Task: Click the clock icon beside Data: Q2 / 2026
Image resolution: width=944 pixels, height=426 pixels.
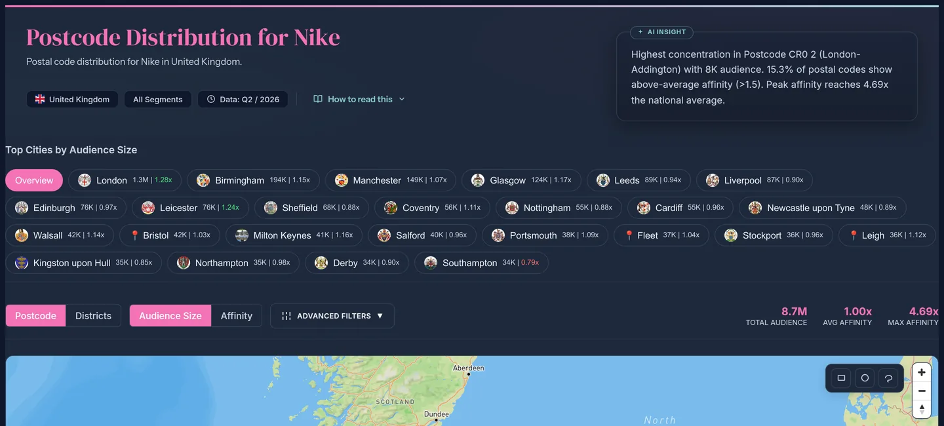Action: (211, 100)
